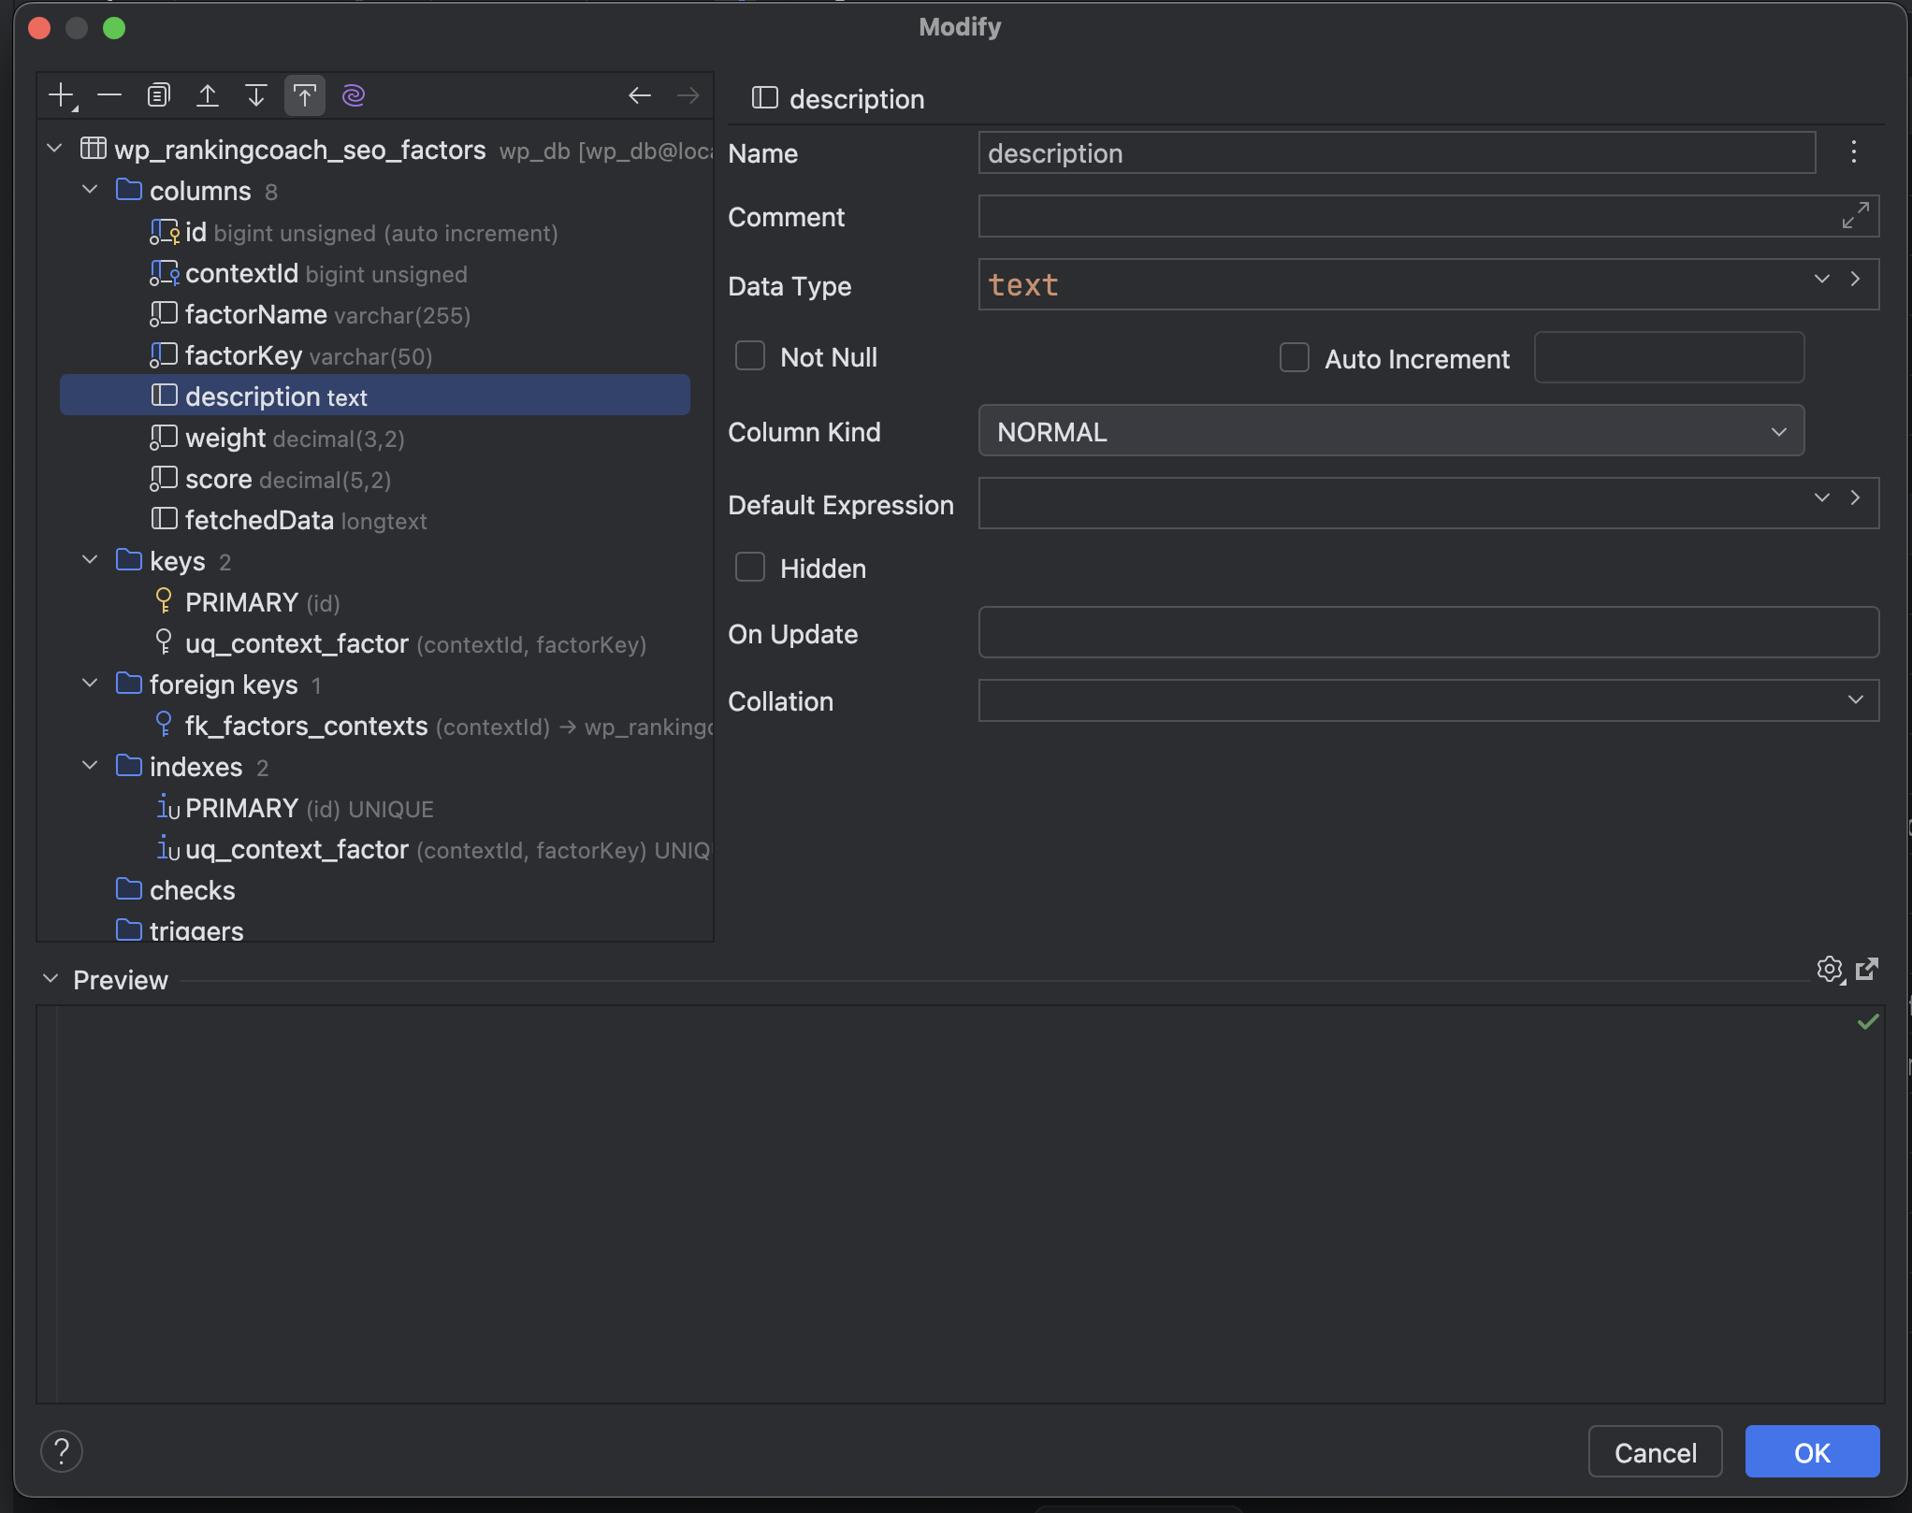Select the fk_factors_contexts foreign key
Viewport: 1912px width, 1513px height.
point(307,726)
